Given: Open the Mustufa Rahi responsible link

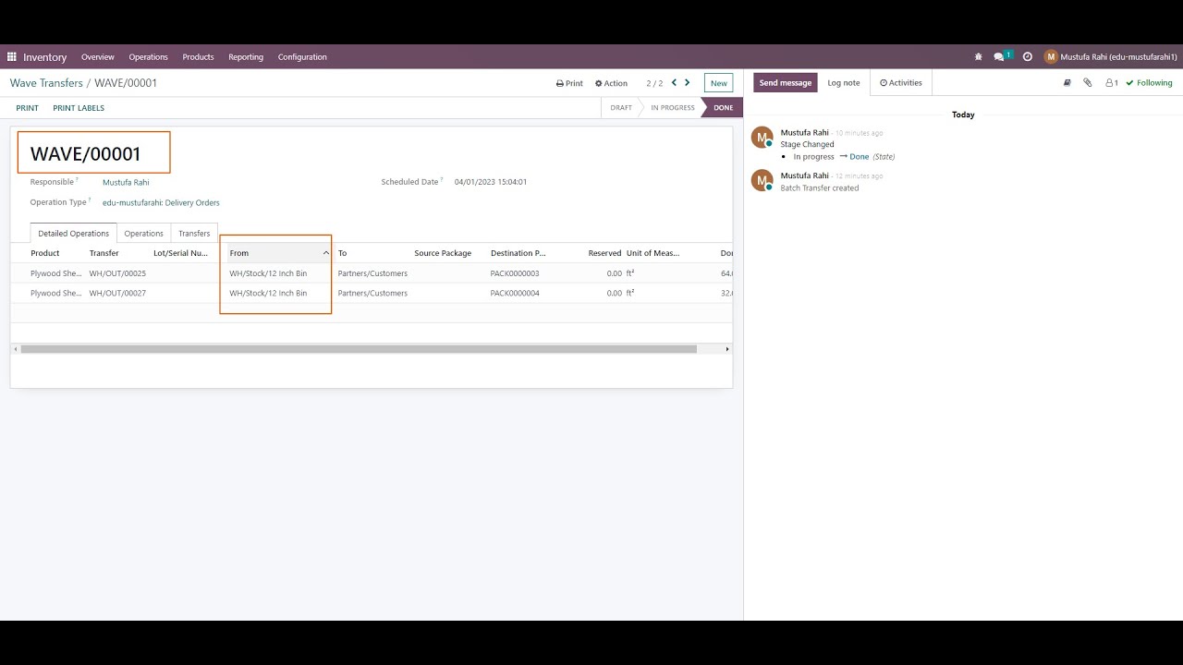Looking at the screenshot, I should (x=126, y=182).
